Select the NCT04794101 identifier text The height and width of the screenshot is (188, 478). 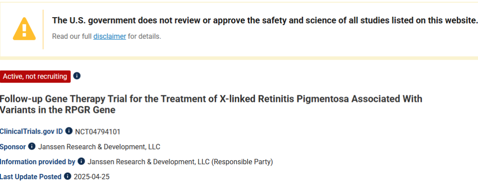[x=97, y=132]
